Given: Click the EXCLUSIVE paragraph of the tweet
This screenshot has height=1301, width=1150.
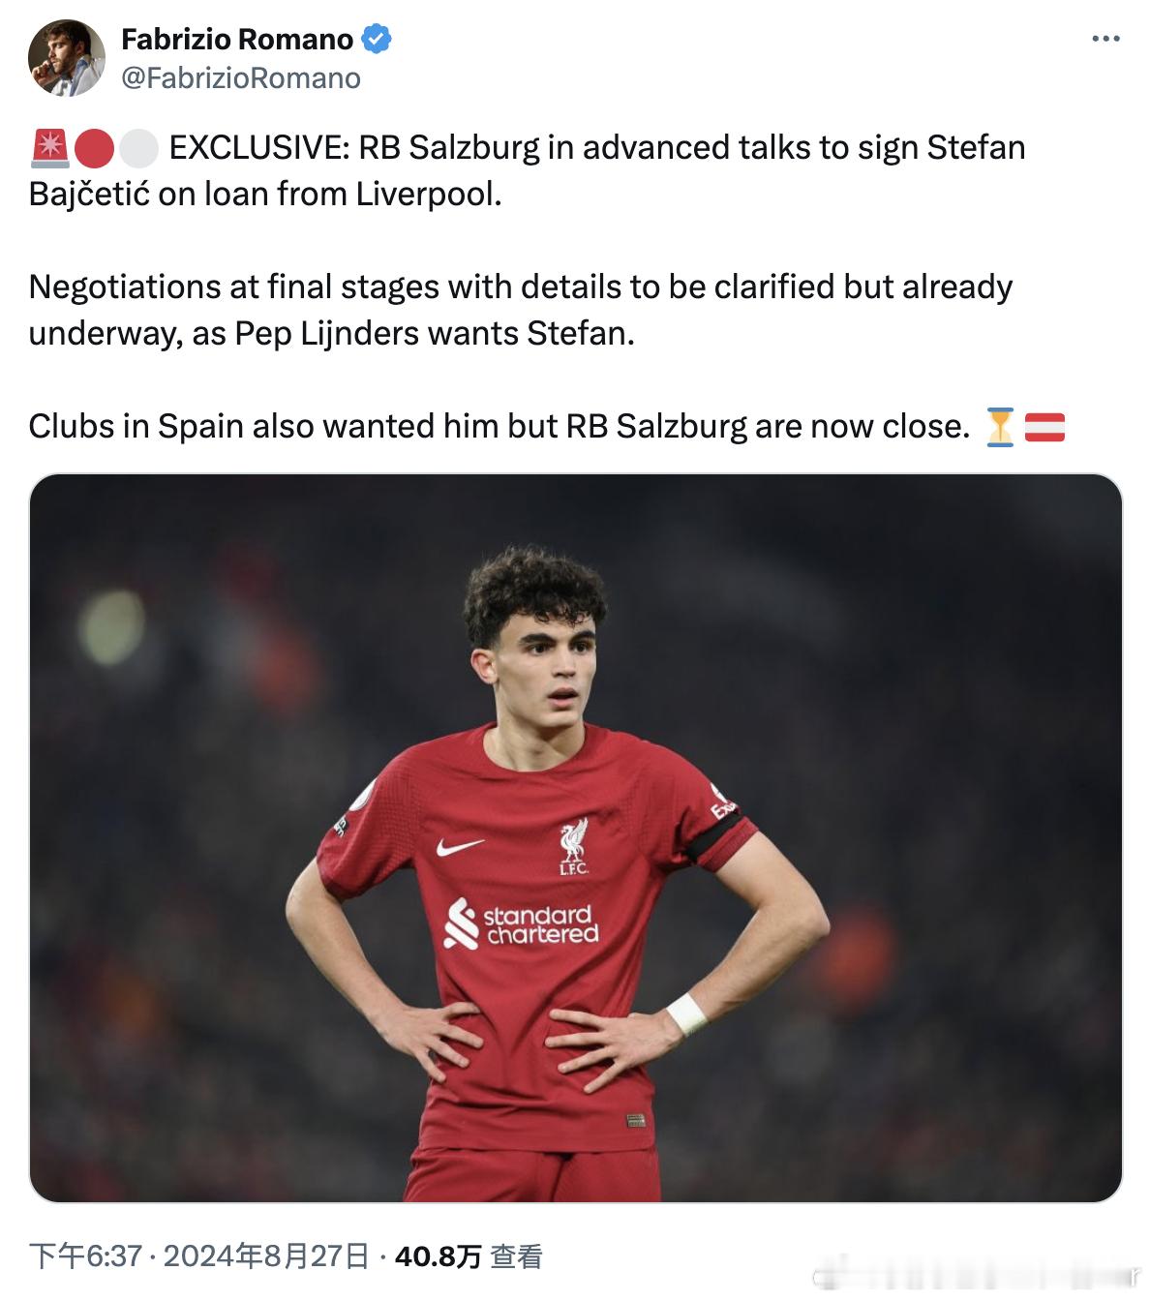Looking at the screenshot, I should click(x=528, y=171).
